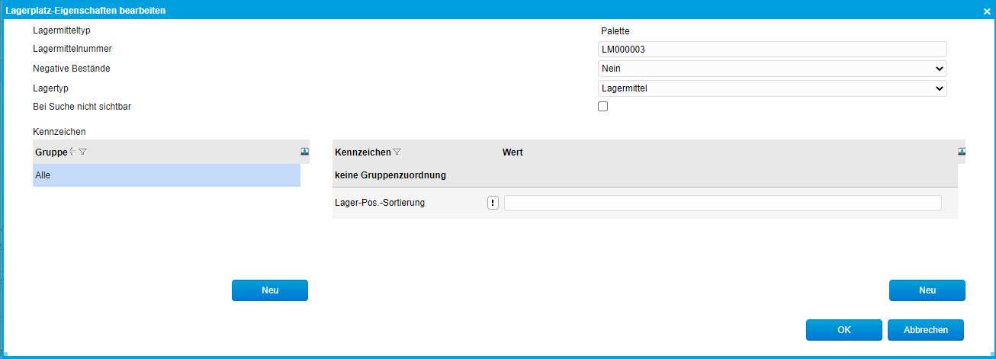Click the 'Lager-Pos.-Sortierung' label
The height and width of the screenshot is (359, 996).
380,203
